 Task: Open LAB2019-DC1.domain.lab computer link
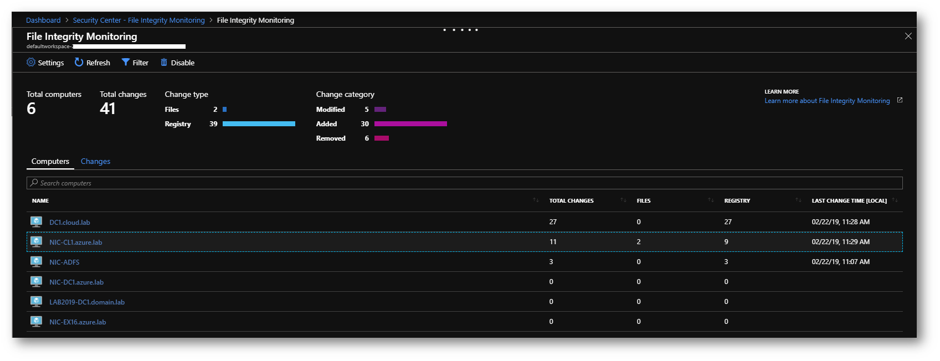[x=87, y=302]
